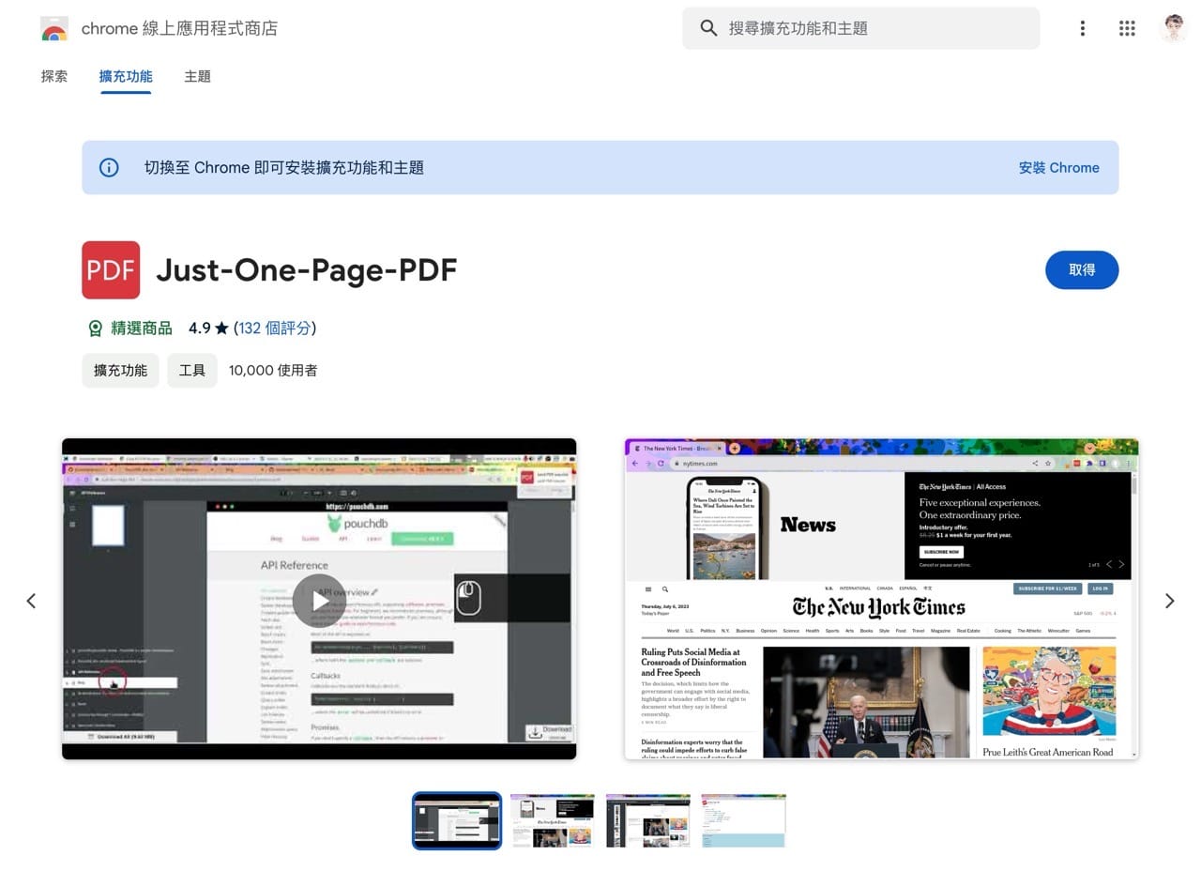The height and width of the screenshot is (871, 1201).
Task: Click the 工具 category chip
Action: (x=192, y=371)
